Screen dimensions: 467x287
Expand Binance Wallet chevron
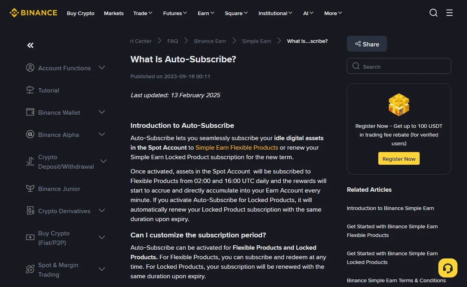point(102,112)
